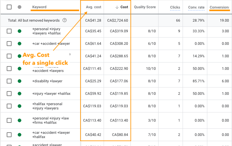Open the +disability +lawyer keyword
Viewport: 232px width, 146px height.
pyautogui.click(x=47, y=81)
